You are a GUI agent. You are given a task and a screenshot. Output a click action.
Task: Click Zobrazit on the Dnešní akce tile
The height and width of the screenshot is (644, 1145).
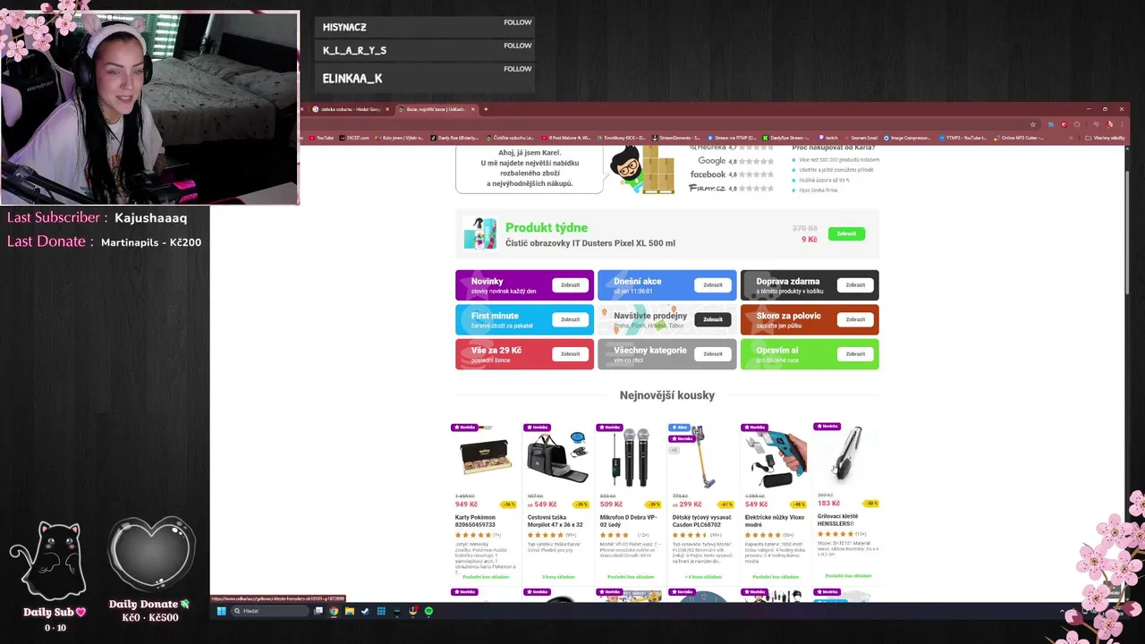(713, 285)
